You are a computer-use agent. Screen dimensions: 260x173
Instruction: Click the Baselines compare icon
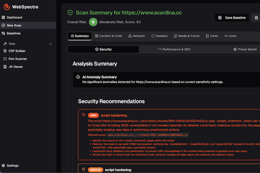(x=3, y=33)
